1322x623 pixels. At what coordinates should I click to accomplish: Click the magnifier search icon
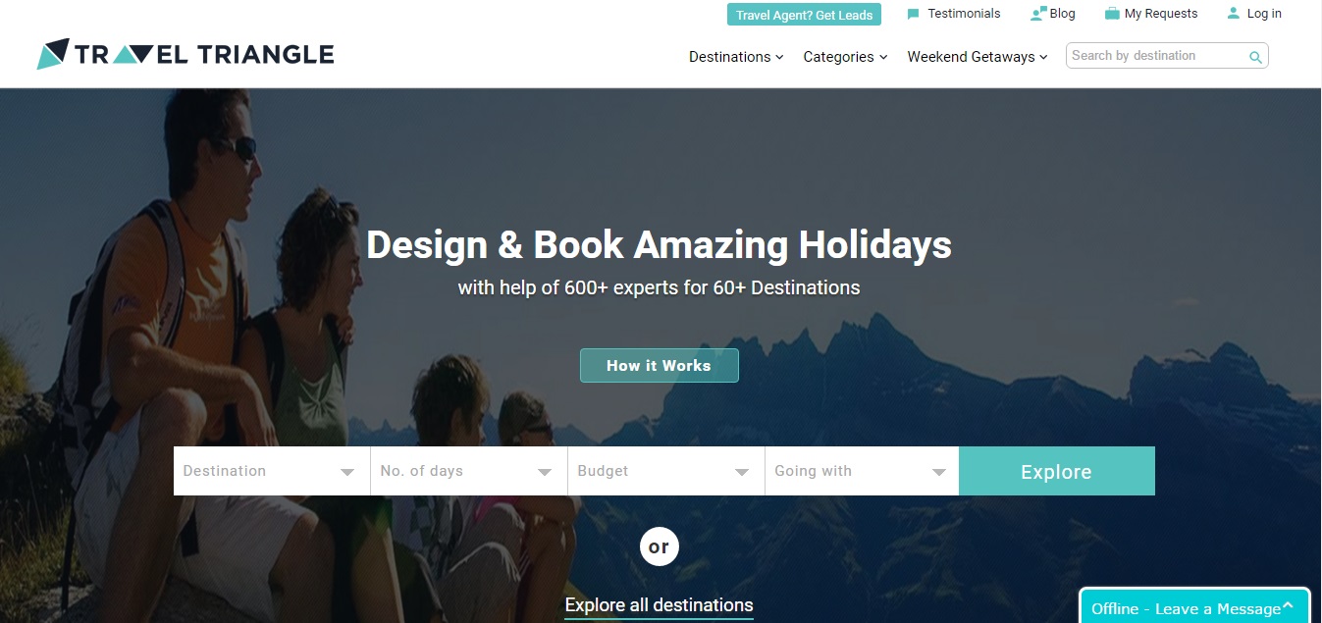coord(1254,57)
